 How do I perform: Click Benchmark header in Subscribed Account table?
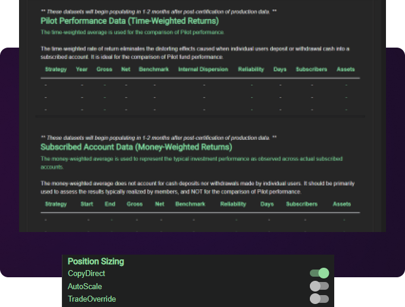tap(190, 204)
